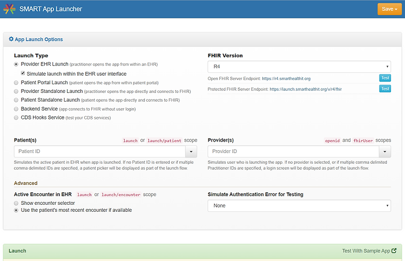
Task: Click the Test button for Protected FHIR Server Endpoint
Action: [385, 89]
